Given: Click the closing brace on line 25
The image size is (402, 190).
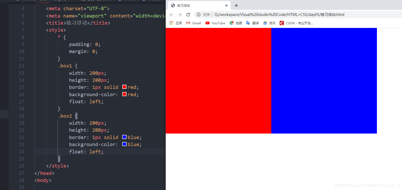Looking at the screenshot, I should click(x=59, y=159).
